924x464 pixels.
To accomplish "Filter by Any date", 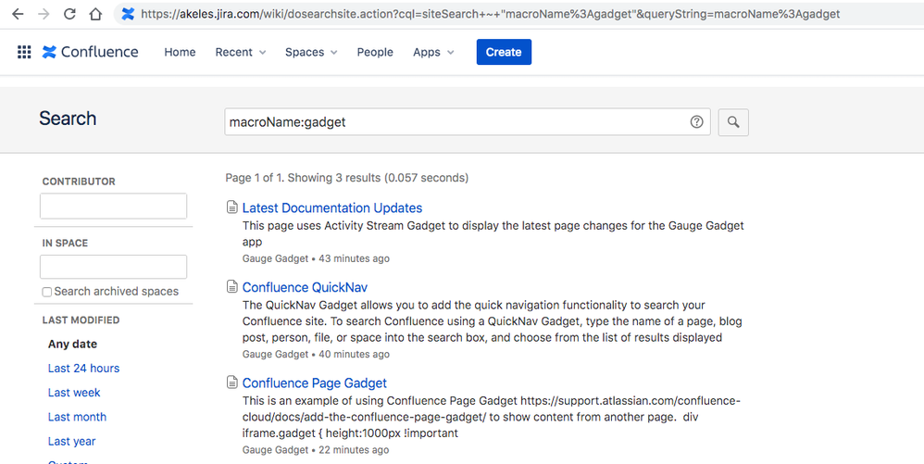I will [x=72, y=344].
